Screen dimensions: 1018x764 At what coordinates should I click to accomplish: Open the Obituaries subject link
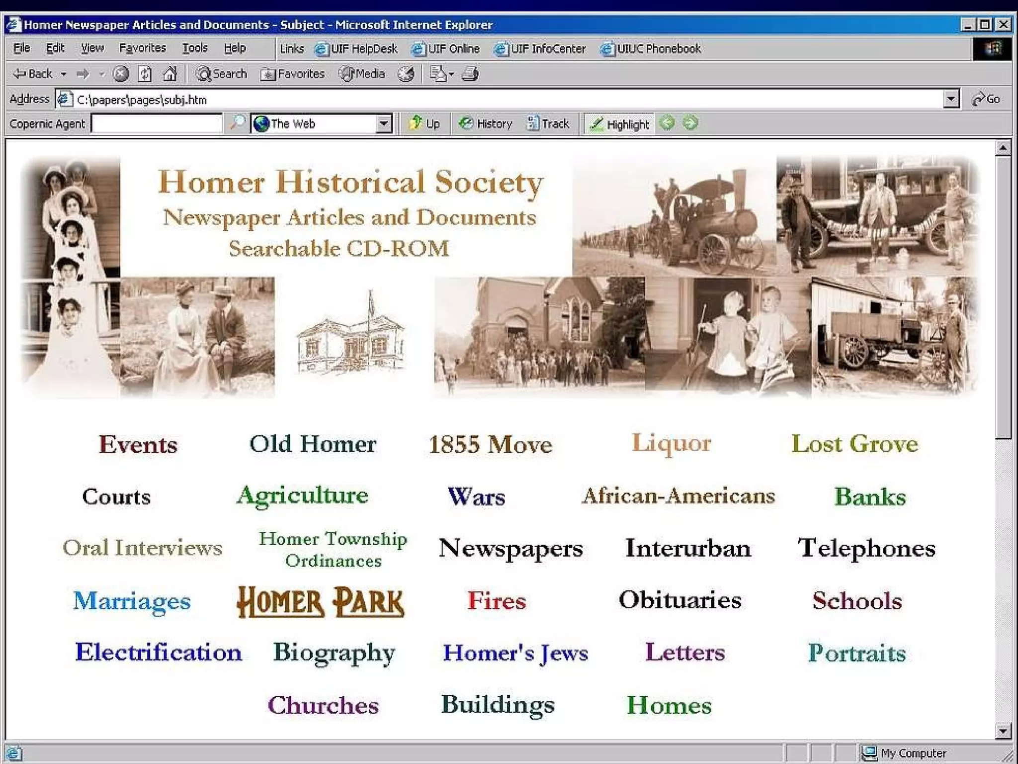click(679, 600)
